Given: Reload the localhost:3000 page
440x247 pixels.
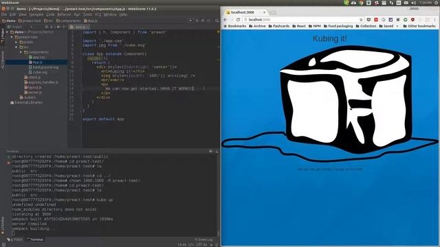Looking at the screenshot, I should 238,20.
